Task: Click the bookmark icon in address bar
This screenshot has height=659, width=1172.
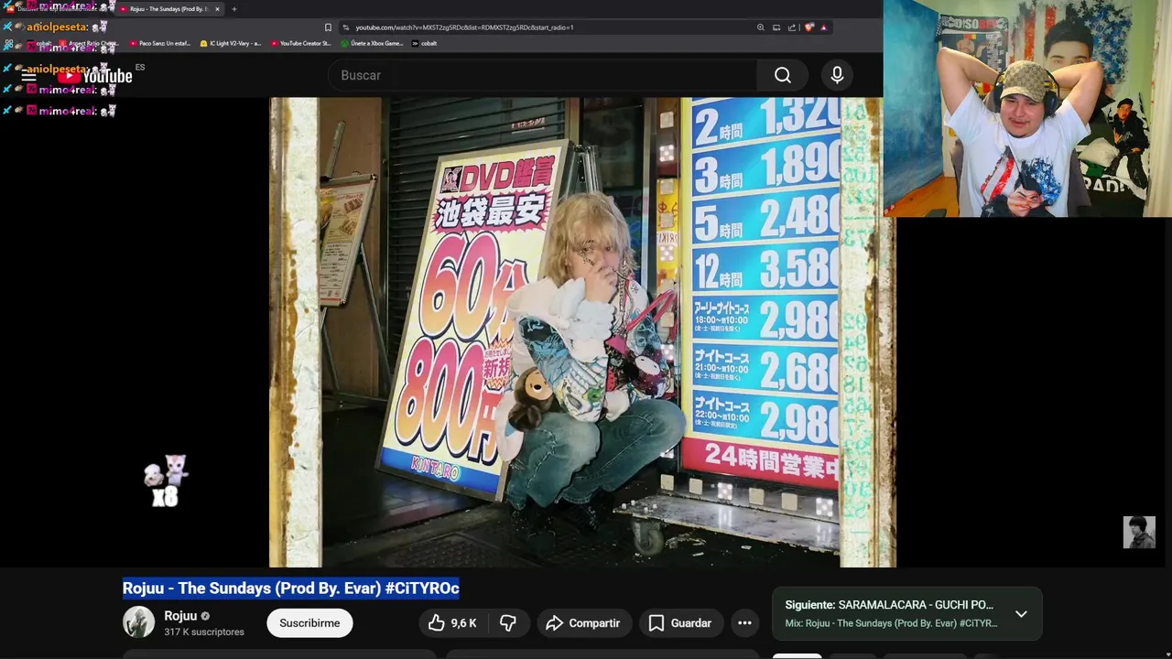Action: (x=328, y=27)
